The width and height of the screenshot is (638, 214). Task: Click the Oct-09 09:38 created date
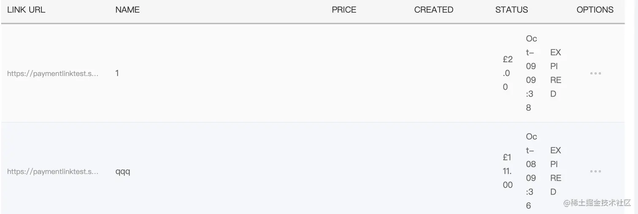(531, 73)
